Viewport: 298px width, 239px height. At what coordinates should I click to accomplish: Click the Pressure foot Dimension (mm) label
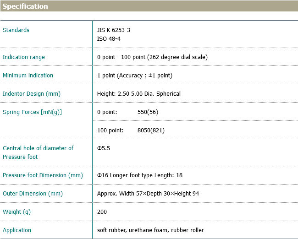click(43, 175)
